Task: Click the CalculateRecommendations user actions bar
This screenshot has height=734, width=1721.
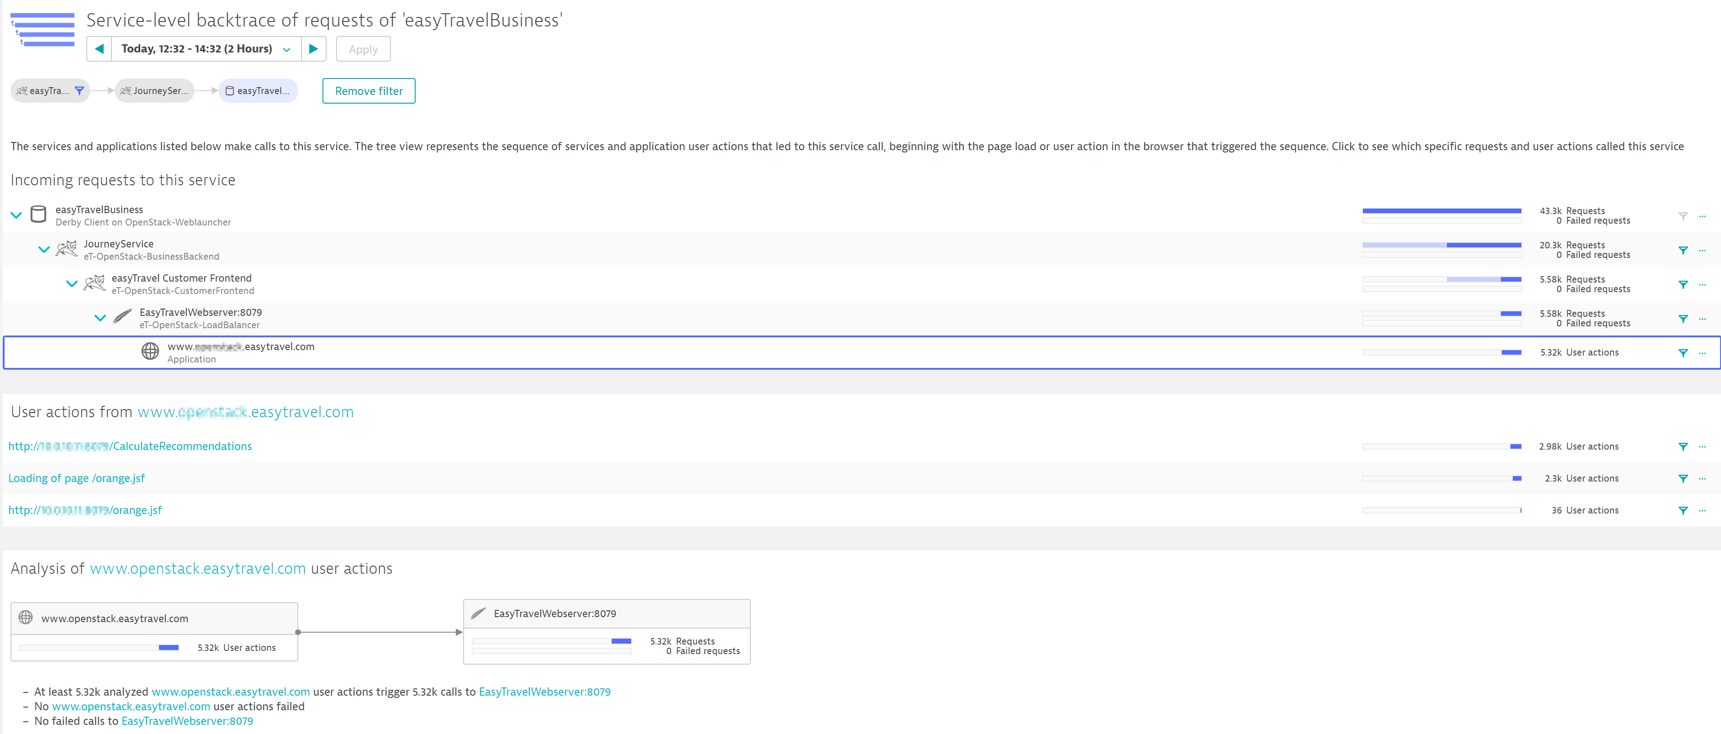Action: 1442,446
